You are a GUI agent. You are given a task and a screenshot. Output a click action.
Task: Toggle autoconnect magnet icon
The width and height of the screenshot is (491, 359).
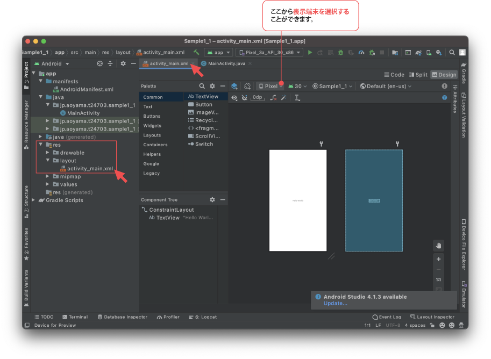point(245,98)
